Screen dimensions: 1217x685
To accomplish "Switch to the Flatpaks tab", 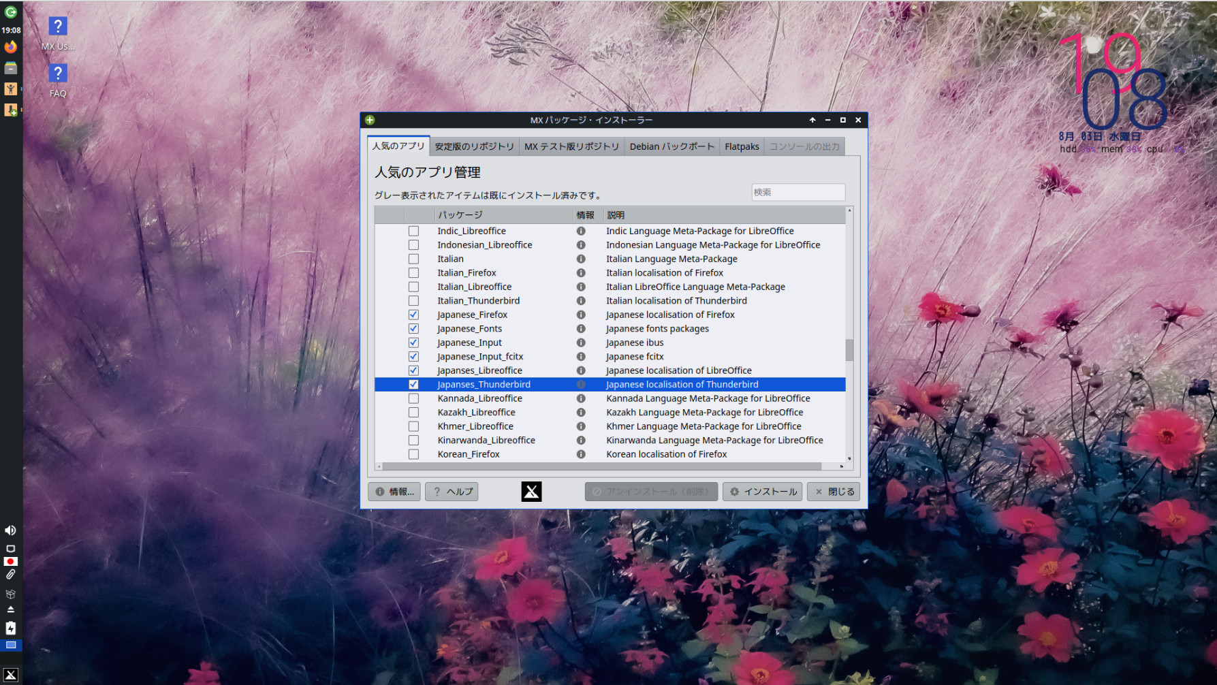I will click(742, 146).
